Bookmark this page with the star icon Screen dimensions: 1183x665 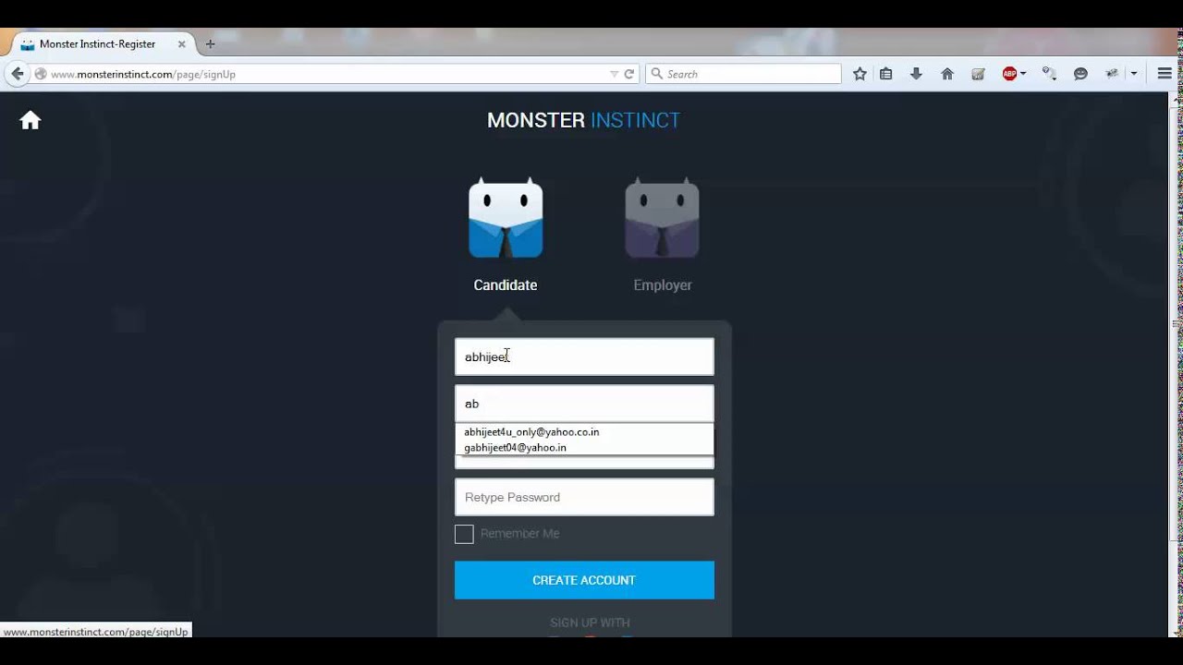pyautogui.click(x=860, y=74)
